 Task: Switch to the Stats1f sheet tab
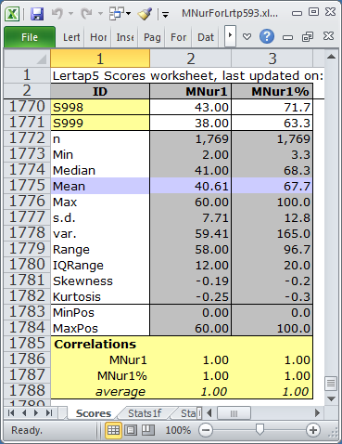pyautogui.click(x=145, y=413)
